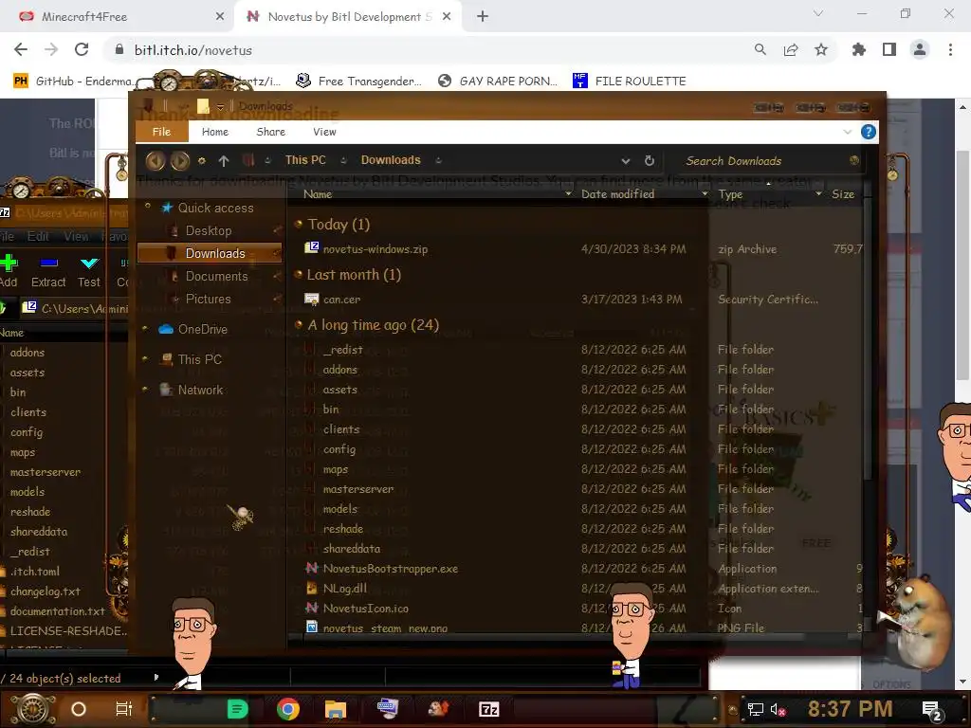This screenshot has height=728, width=971.
Task: Open File tab in Downloads explorer
Action: pos(161,132)
